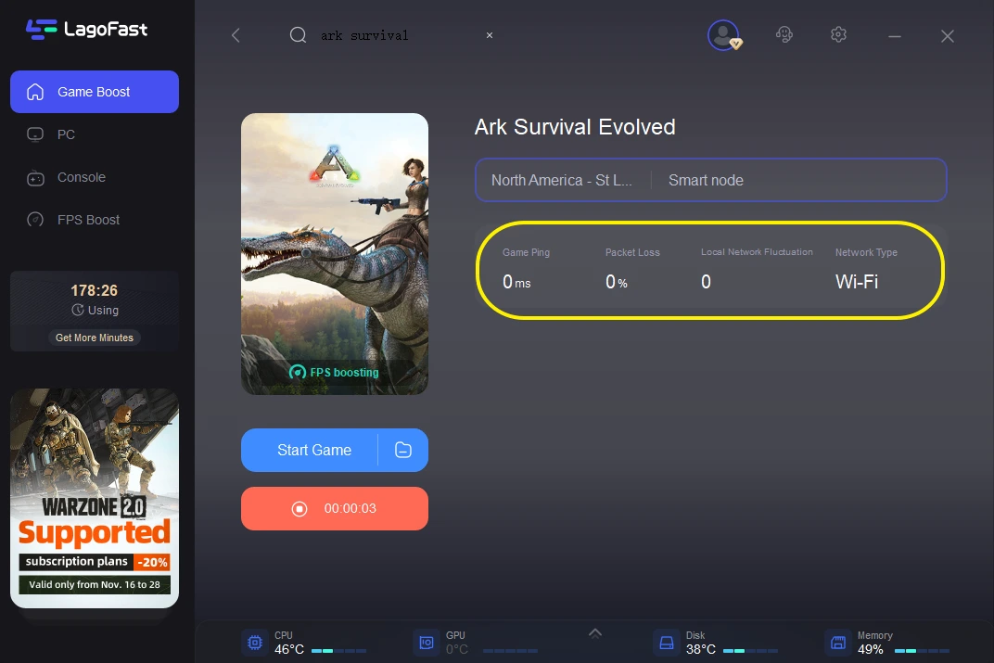Switch to the PC menu
The height and width of the screenshot is (663, 994).
(x=66, y=134)
